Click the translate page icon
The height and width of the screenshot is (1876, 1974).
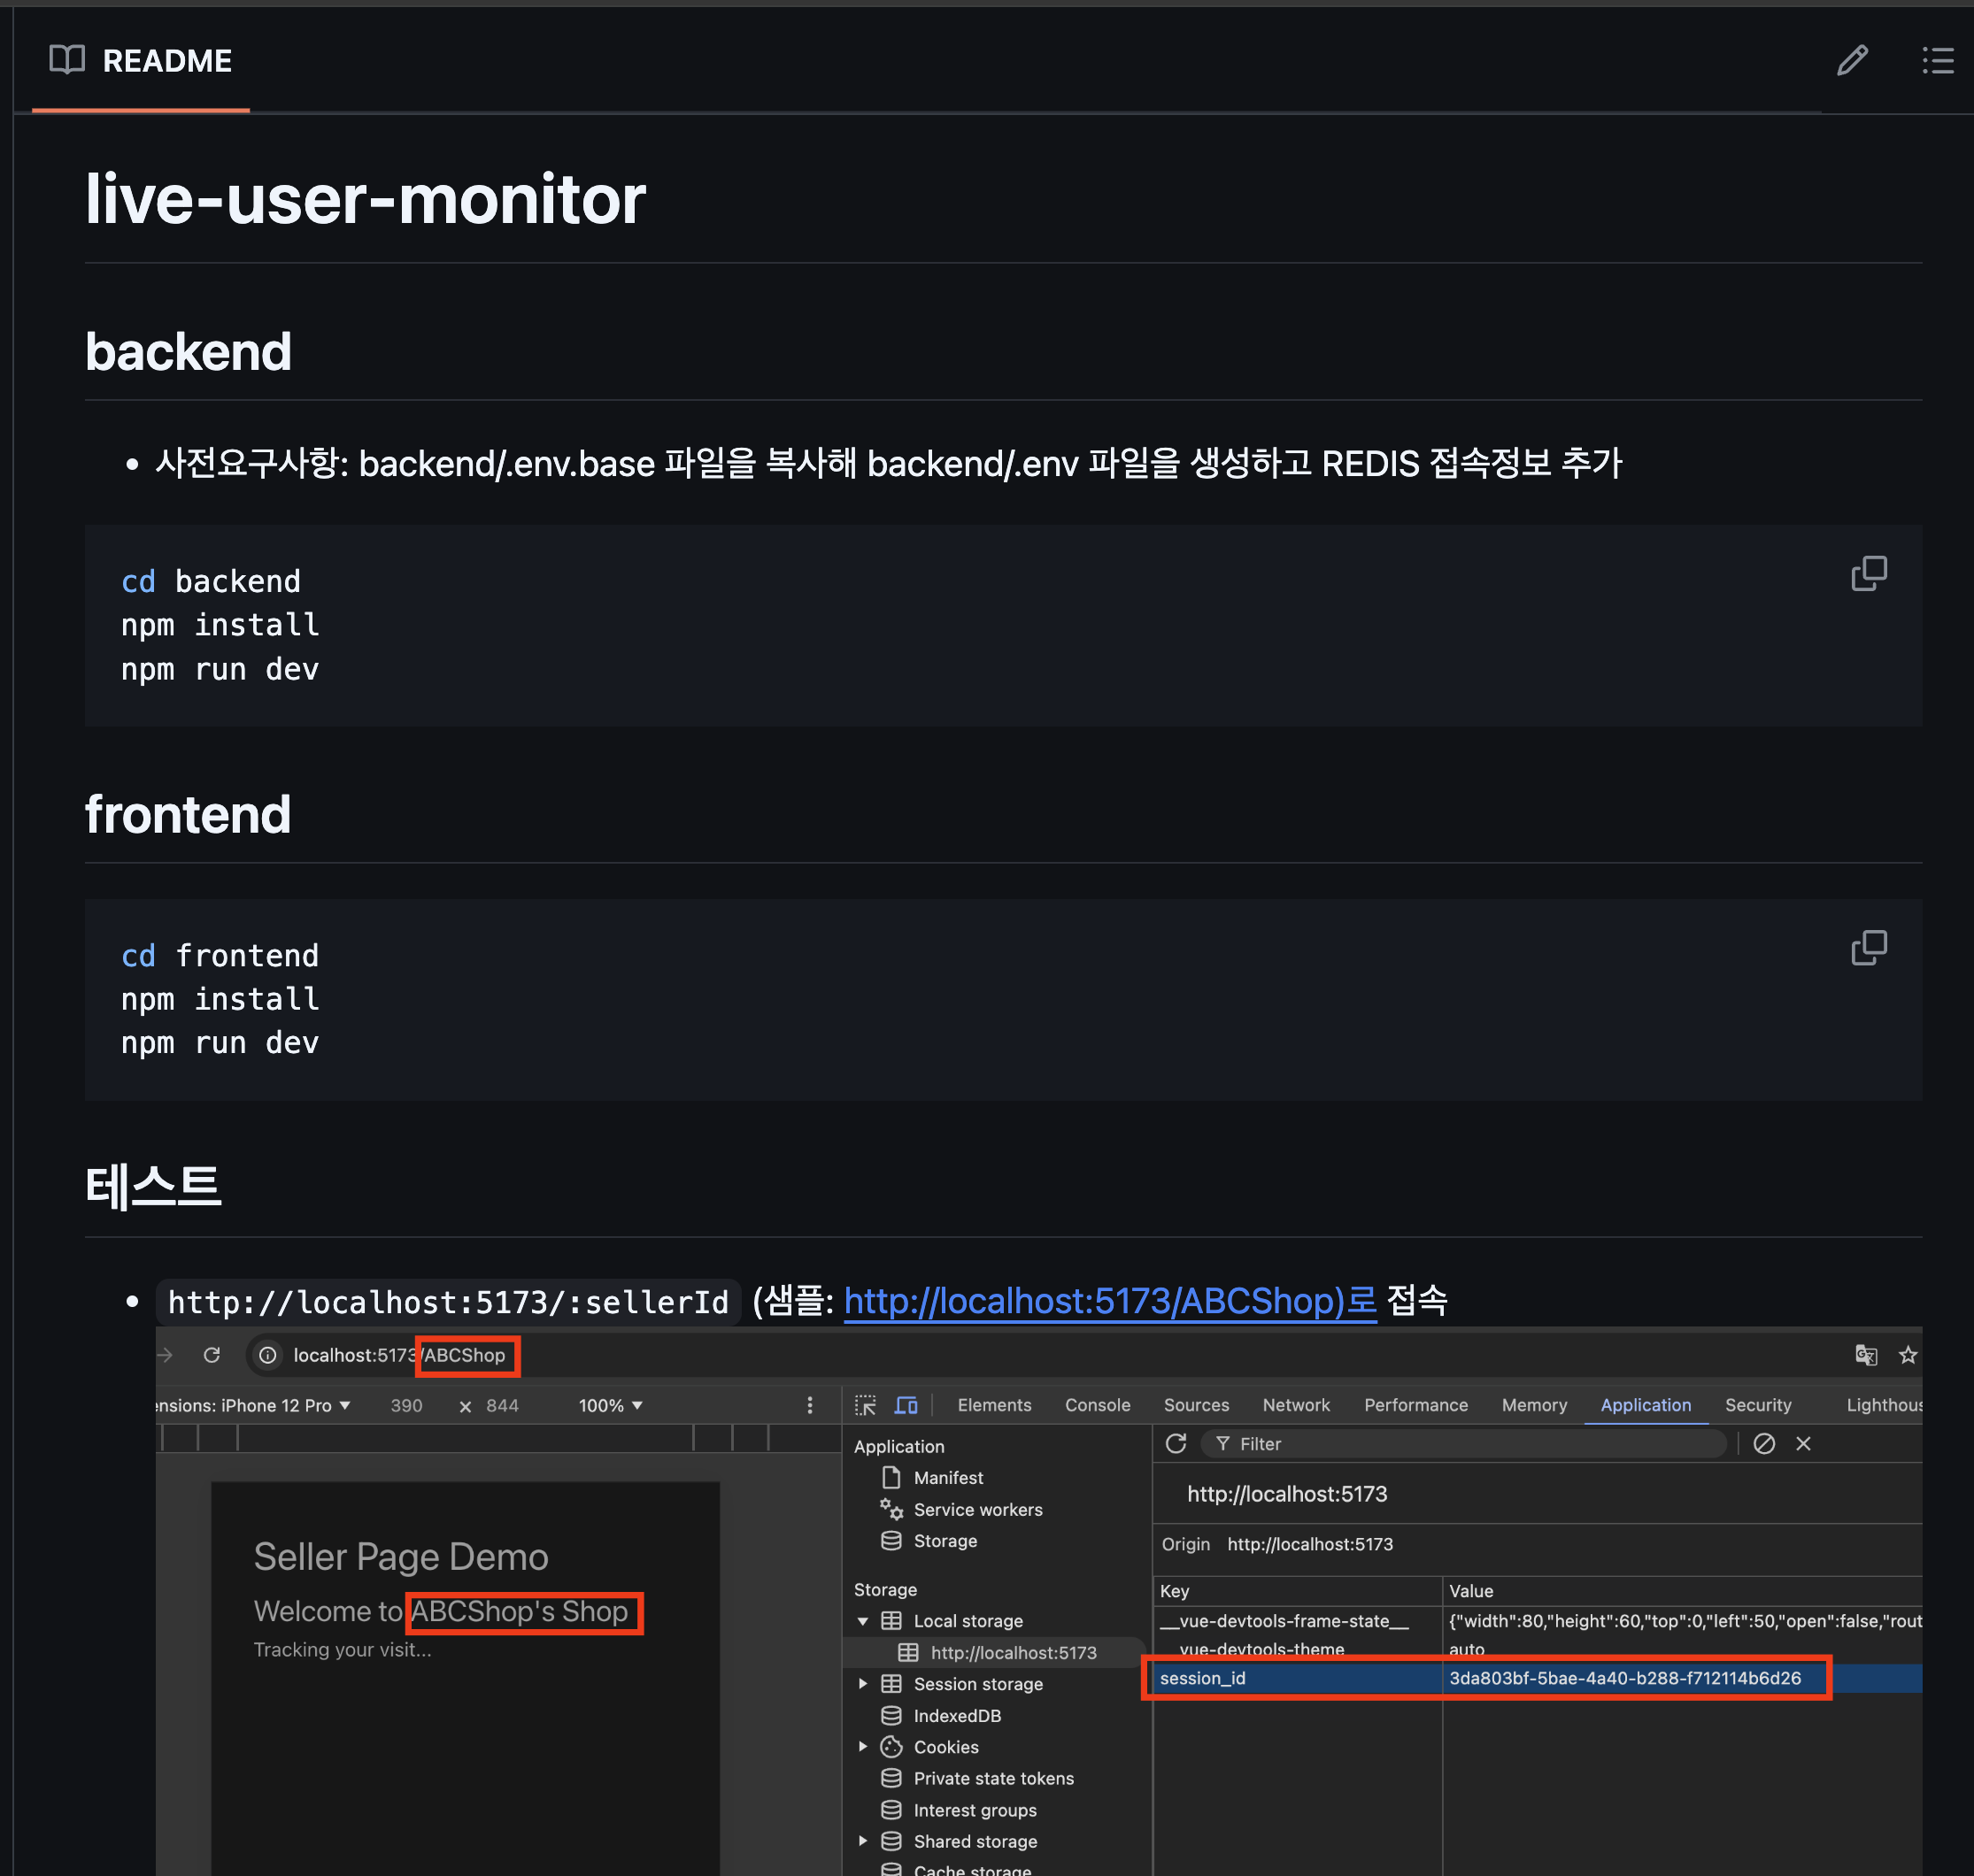click(x=1866, y=1355)
